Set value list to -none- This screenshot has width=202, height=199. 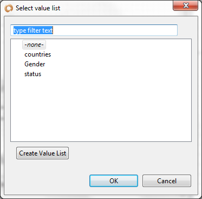tap(34, 45)
